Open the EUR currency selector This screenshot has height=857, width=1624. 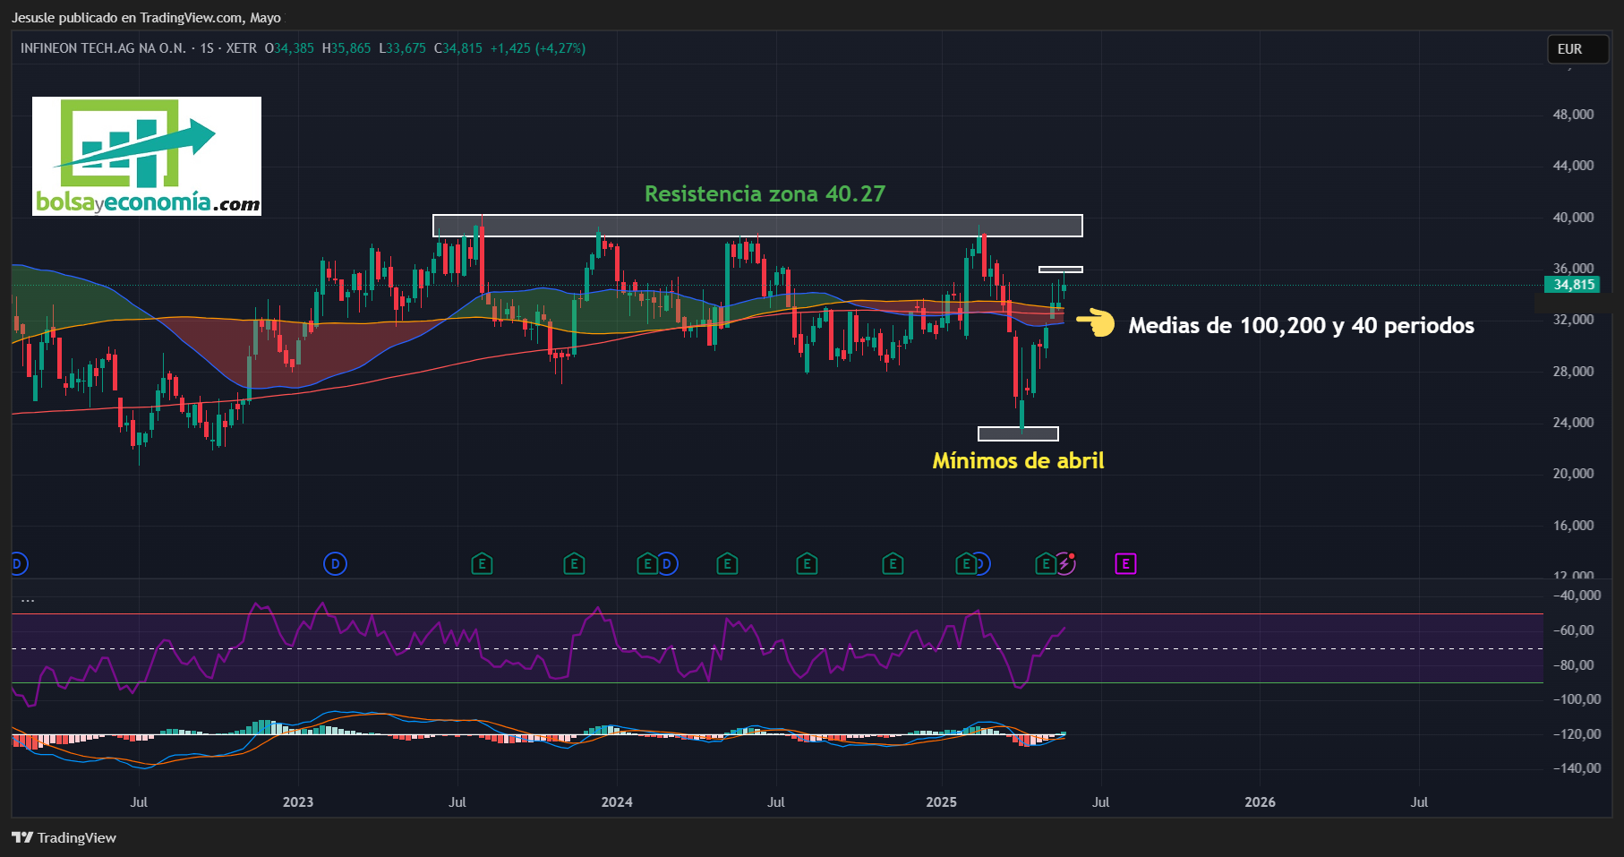pyautogui.click(x=1577, y=49)
